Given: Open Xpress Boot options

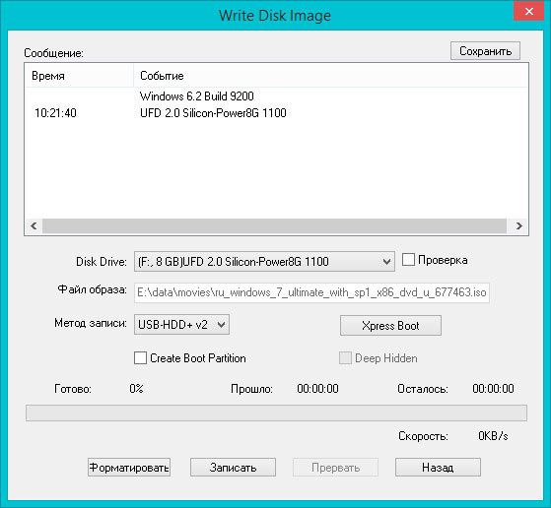Looking at the screenshot, I should (x=390, y=326).
